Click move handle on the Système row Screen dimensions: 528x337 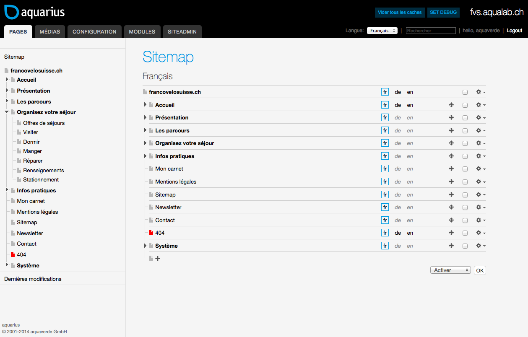[451, 246]
